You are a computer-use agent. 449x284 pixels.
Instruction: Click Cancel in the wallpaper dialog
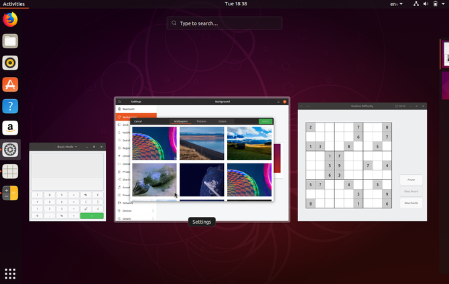coord(138,121)
